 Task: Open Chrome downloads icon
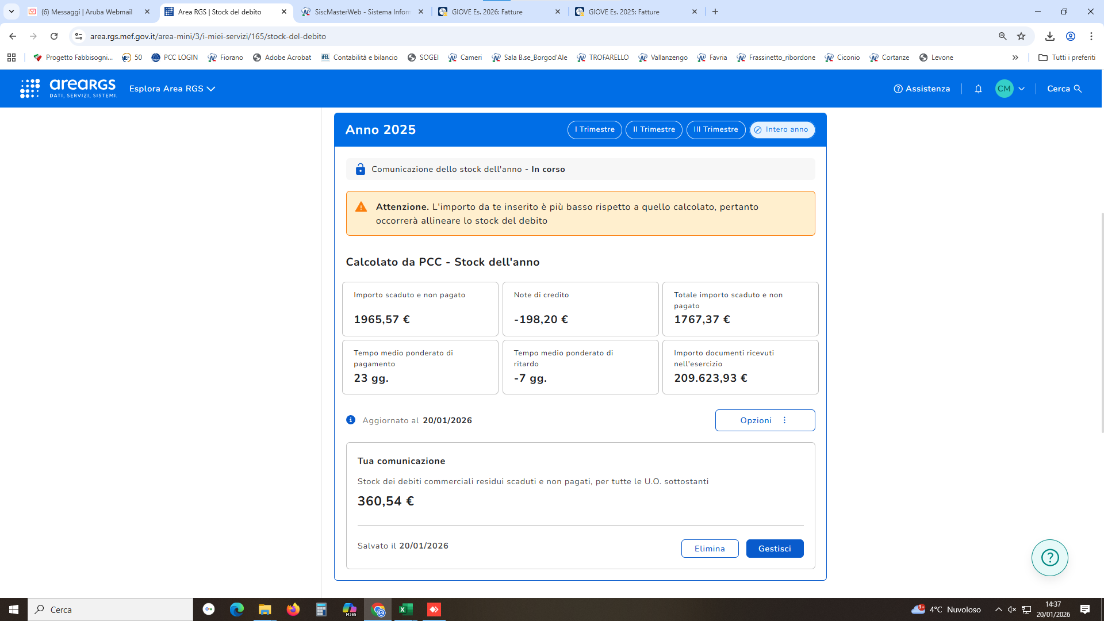click(1050, 36)
